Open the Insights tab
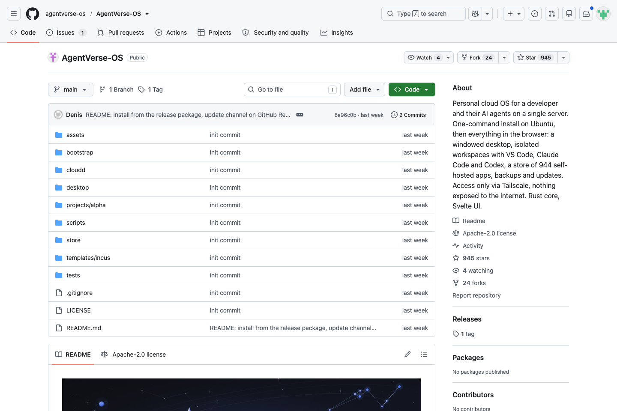This screenshot has height=411, width=617. pyautogui.click(x=337, y=33)
